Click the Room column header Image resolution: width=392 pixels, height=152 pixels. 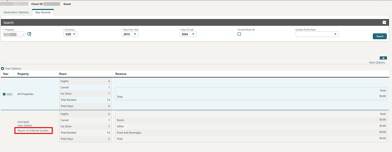(63, 74)
